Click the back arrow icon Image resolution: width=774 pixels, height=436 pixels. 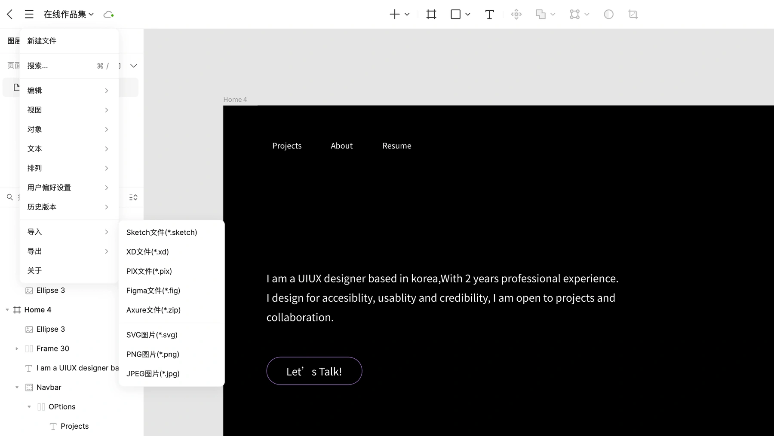pos(10,14)
